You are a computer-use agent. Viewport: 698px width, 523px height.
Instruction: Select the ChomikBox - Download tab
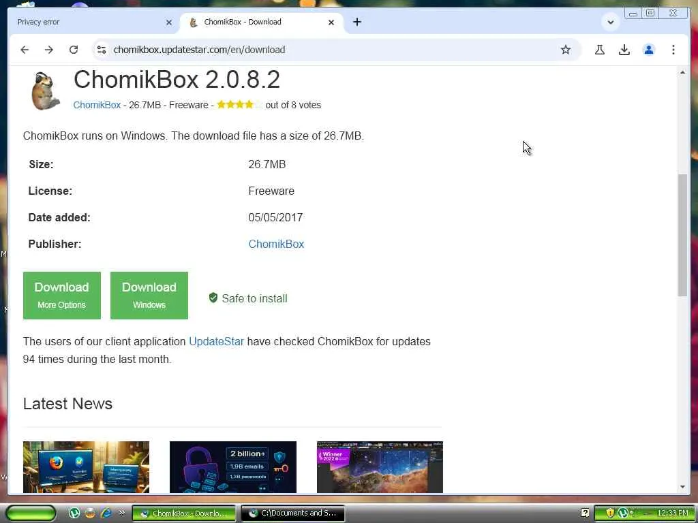point(260,22)
